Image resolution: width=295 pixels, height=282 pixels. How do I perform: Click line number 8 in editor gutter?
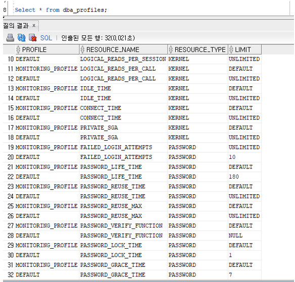click(x=5, y=10)
